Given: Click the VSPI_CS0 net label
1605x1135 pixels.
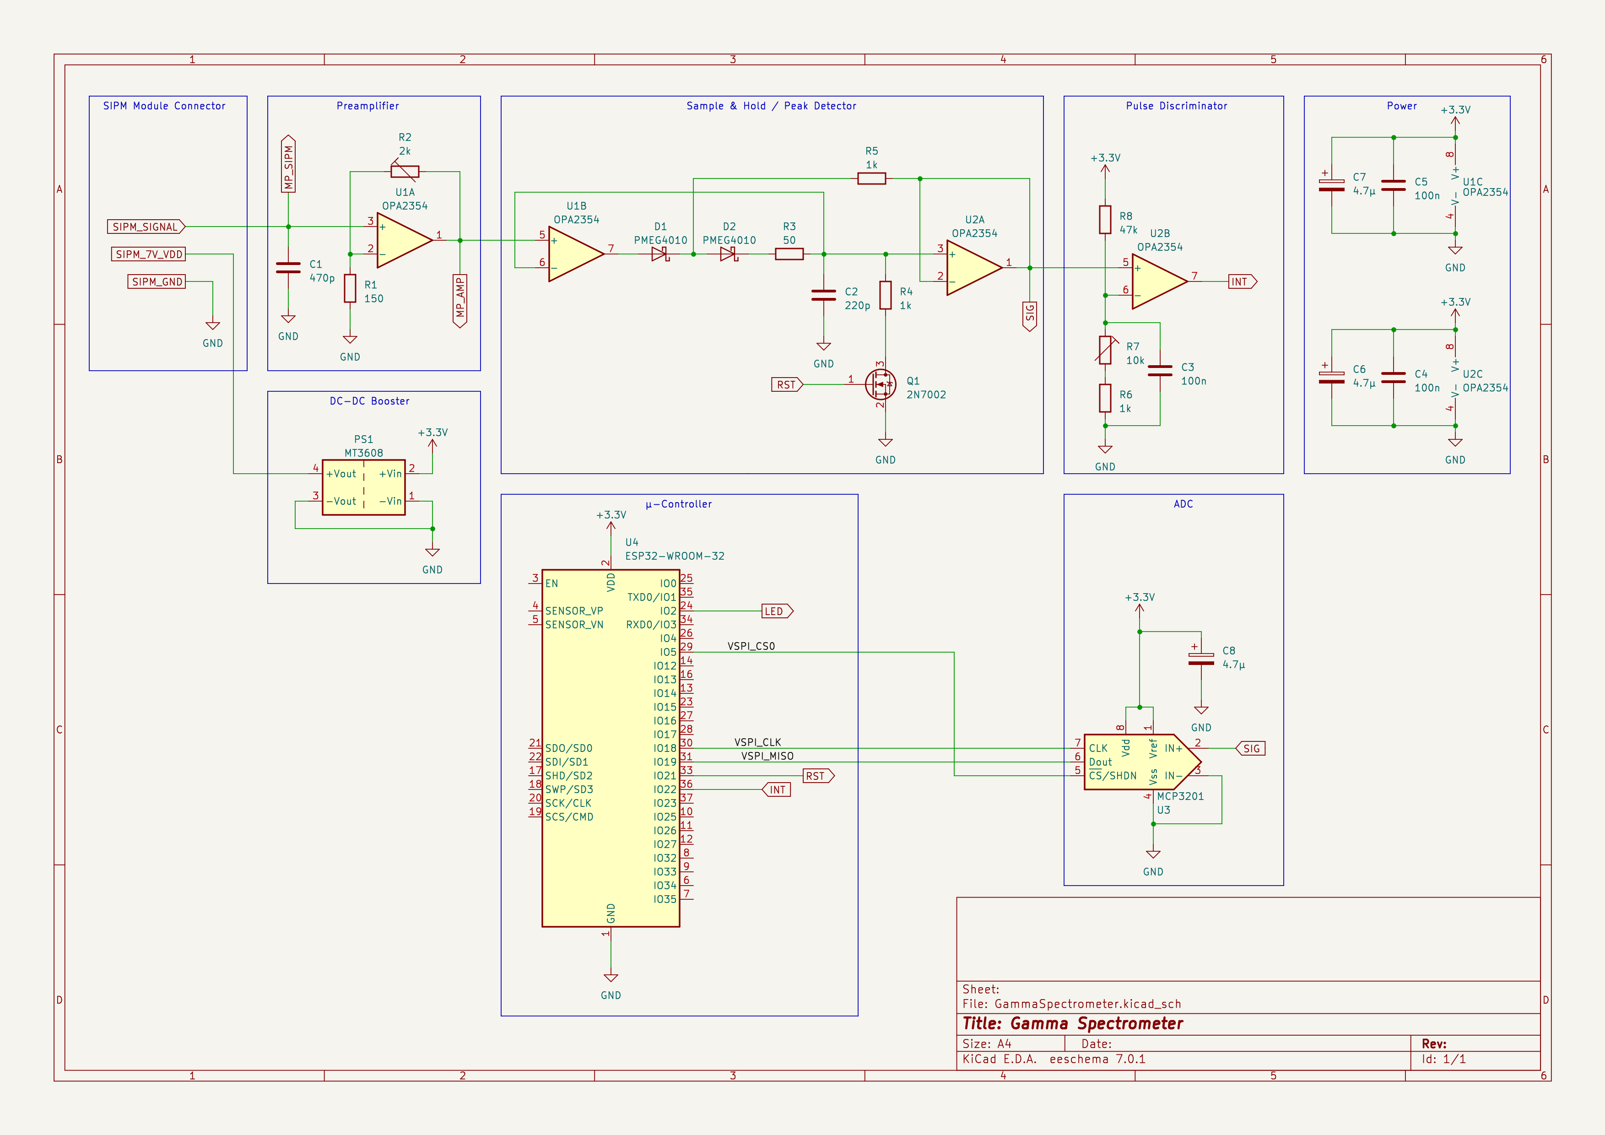Looking at the screenshot, I should click(x=751, y=646).
